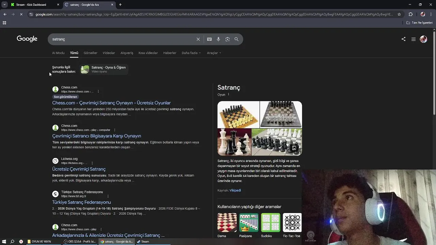This screenshot has width=436, height=245.
Task: View site information icon in address bar
Action: pyautogui.click(x=31, y=14)
